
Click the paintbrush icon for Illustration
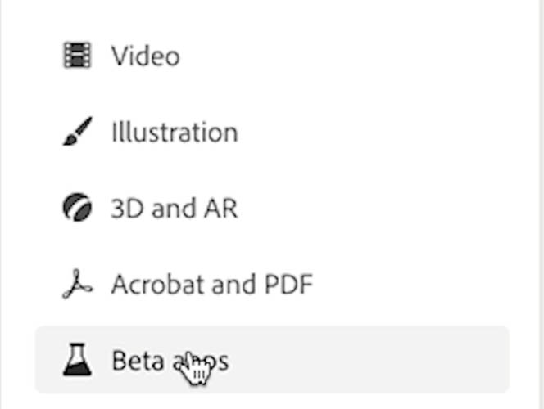point(78,131)
